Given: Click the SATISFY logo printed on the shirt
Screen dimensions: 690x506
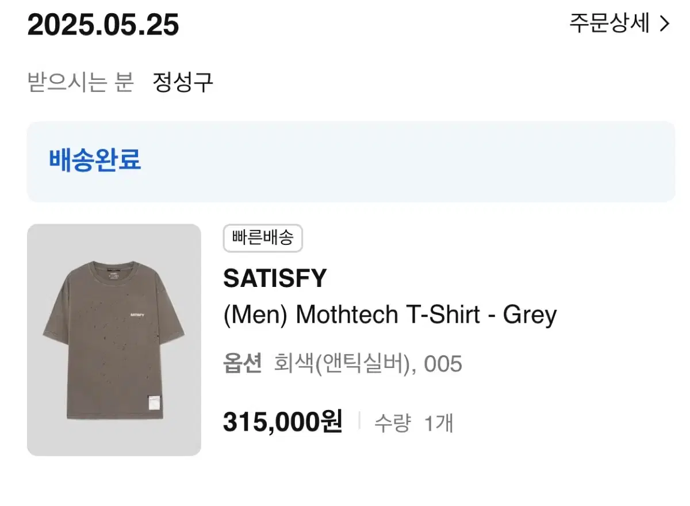Looking at the screenshot, I should coord(139,315).
